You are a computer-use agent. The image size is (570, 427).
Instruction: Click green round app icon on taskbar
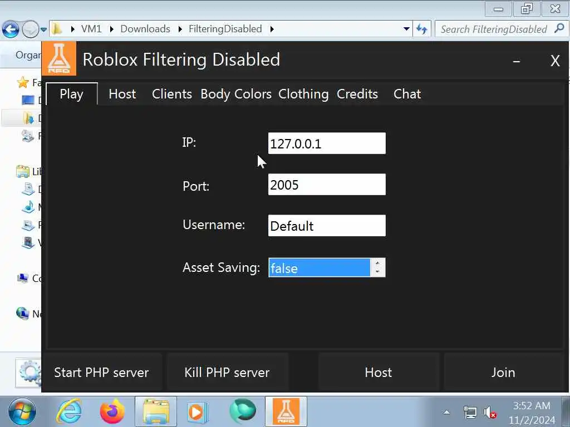click(243, 411)
